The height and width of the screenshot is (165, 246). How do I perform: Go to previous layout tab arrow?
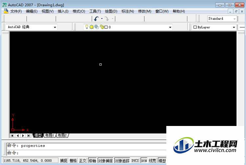point(18,135)
